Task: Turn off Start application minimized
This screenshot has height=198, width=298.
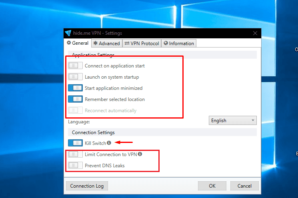Action: tap(75, 88)
